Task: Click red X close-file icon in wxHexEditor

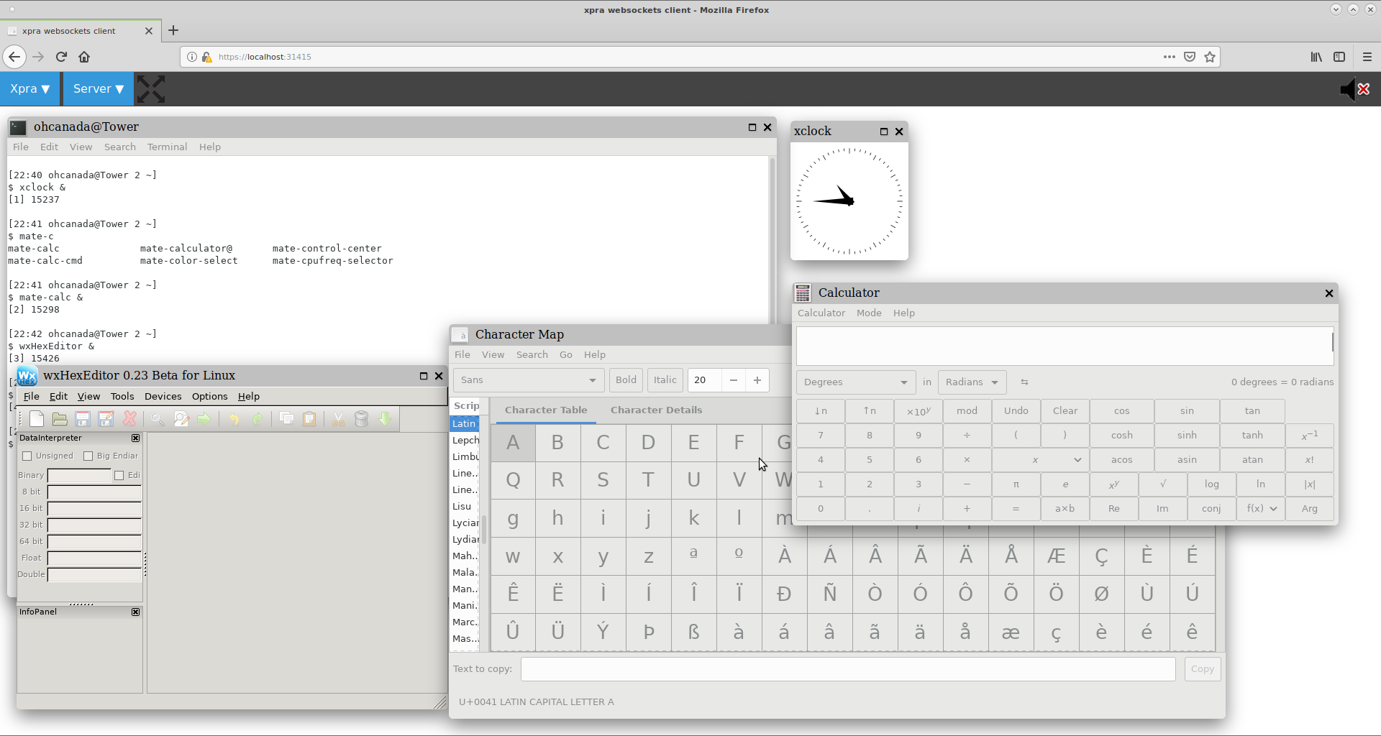Action: 129,419
